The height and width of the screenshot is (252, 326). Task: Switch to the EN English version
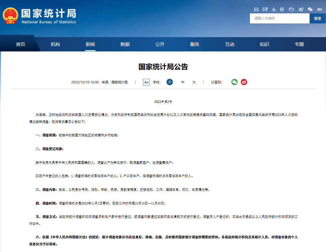tap(319, 9)
